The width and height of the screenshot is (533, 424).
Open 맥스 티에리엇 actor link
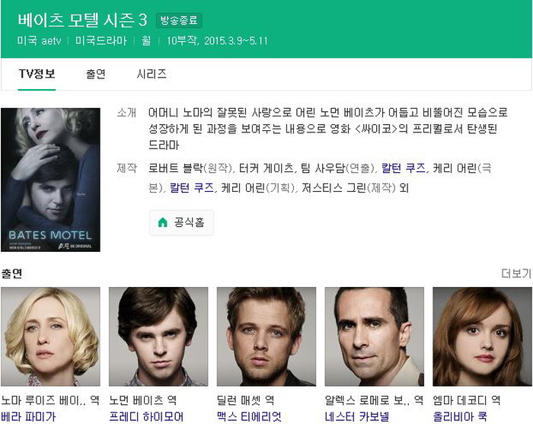click(x=249, y=416)
